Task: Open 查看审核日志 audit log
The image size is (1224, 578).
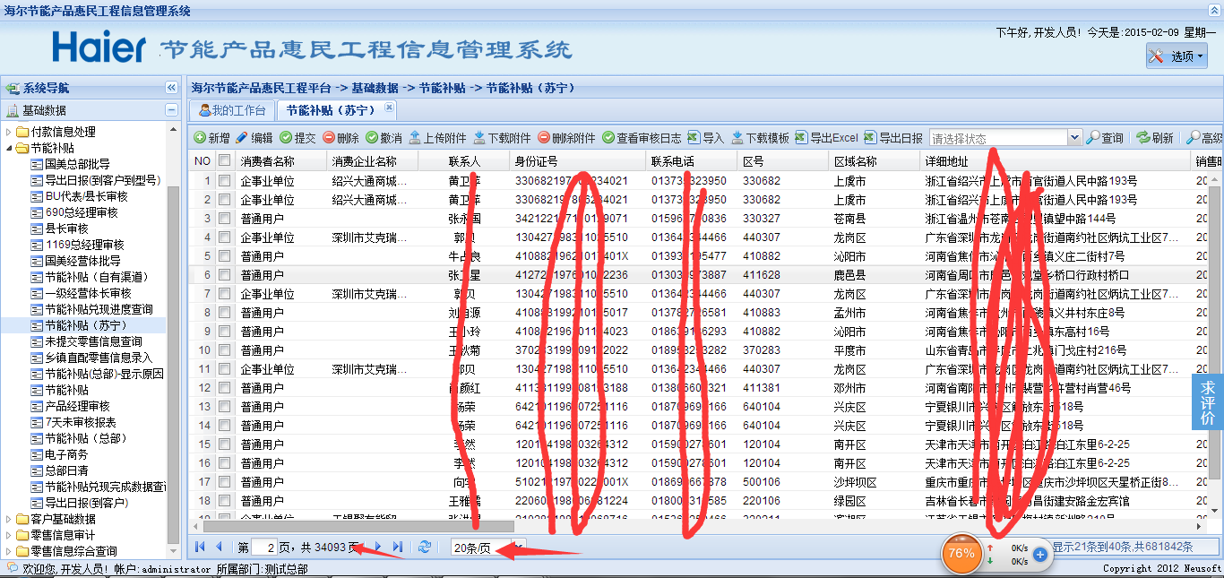Action: coord(642,138)
